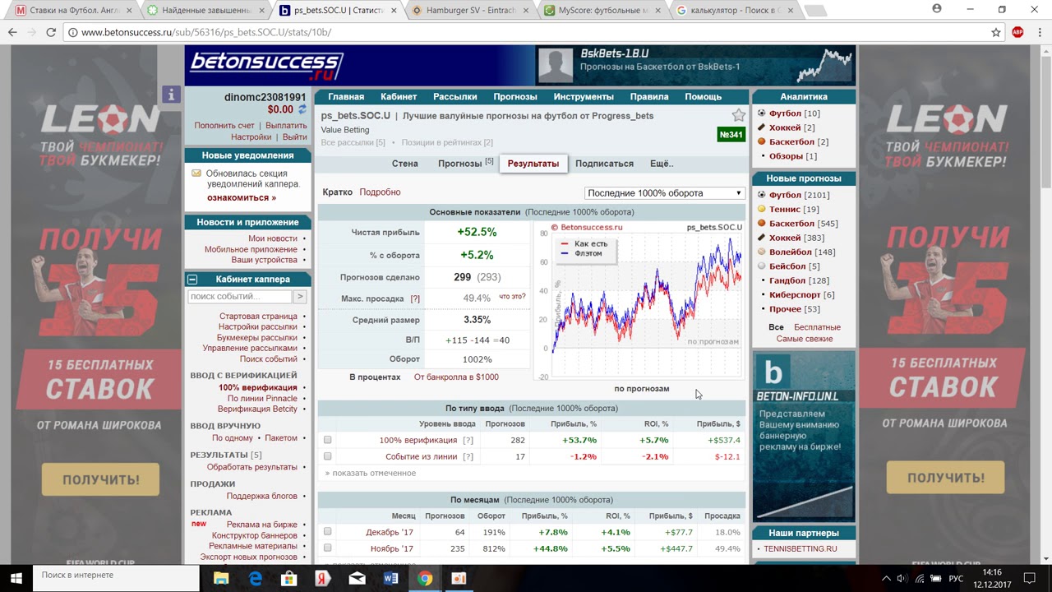Bookmark page using the address bar star
This screenshot has width=1052, height=592.
[x=996, y=32]
